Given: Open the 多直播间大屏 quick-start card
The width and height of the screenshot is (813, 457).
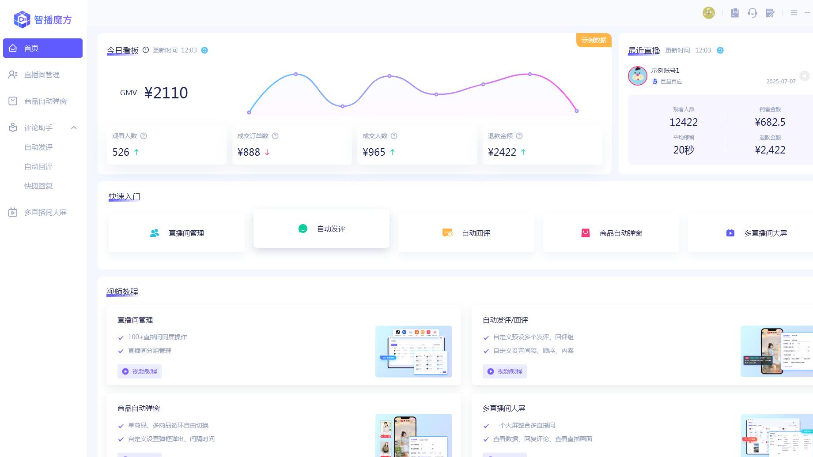Looking at the screenshot, I should pyautogui.click(x=751, y=233).
